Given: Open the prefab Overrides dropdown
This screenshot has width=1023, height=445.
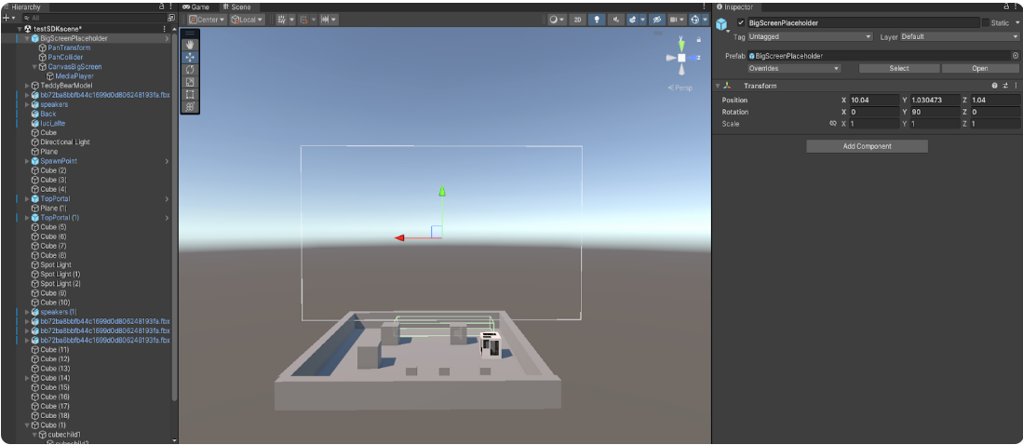Looking at the screenshot, I should click(793, 68).
